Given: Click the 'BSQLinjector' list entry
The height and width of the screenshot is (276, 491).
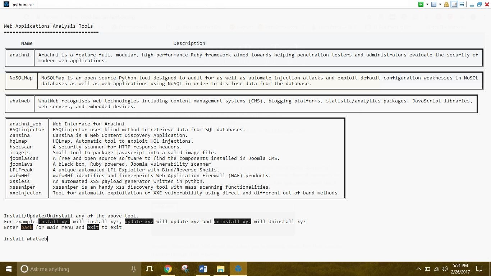Looking at the screenshot, I should coord(27,129).
